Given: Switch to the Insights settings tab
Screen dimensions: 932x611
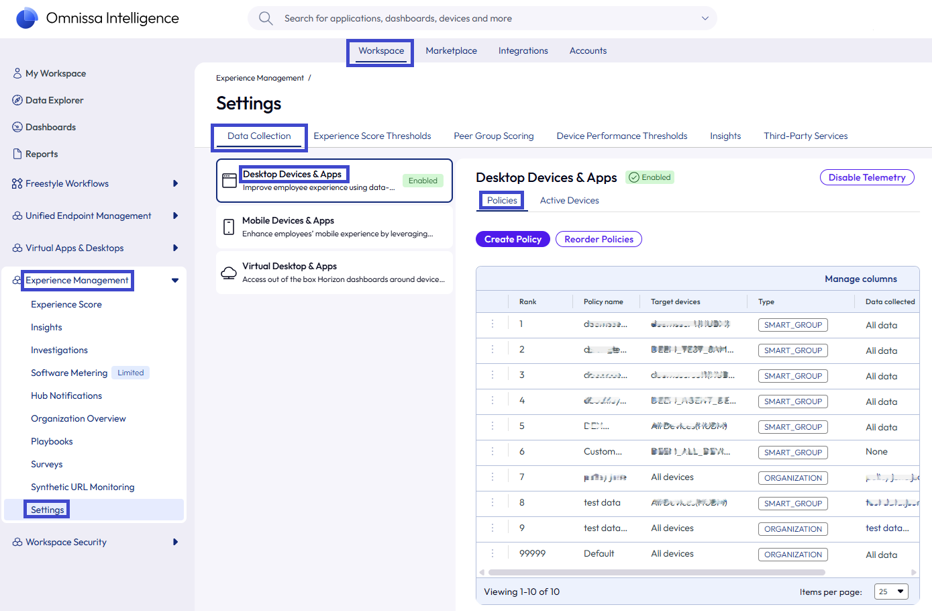Looking at the screenshot, I should pyautogui.click(x=725, y=136).
